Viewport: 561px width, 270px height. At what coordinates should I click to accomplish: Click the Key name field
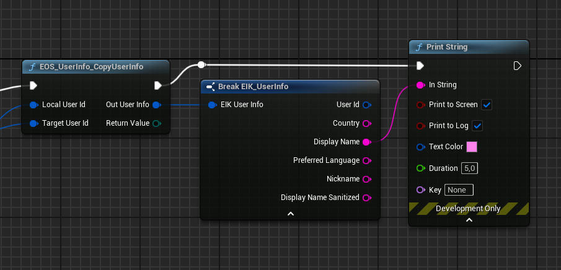coord(458,189)
